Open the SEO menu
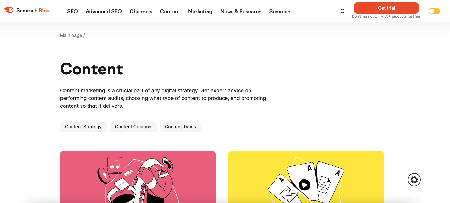450x203 pixels. tap(72, 11)
